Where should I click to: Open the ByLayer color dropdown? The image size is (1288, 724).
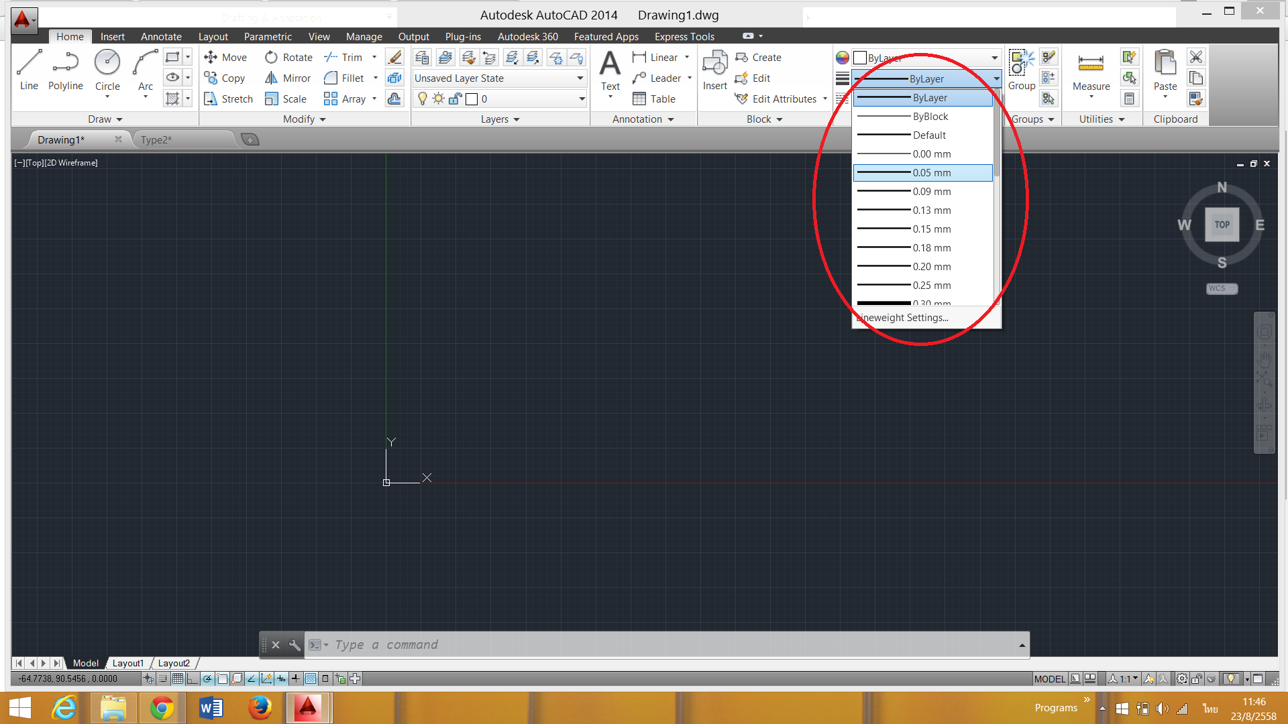coord(926,58)
